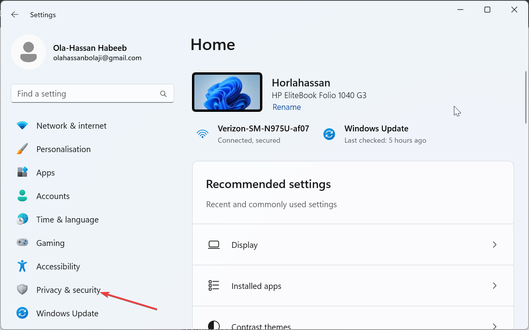Click the Accounts person icon
Image resolution: width=529 pixels, height=330 pixels.
22,196
